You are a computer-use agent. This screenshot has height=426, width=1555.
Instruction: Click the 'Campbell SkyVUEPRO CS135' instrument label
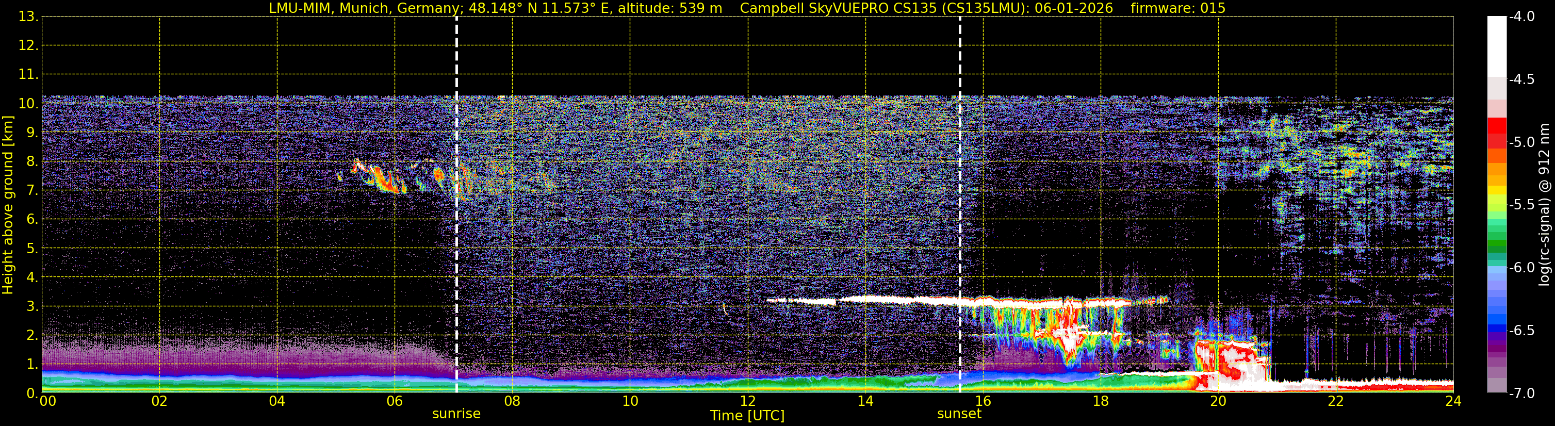pos(838,8)
